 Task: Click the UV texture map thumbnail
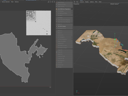pos(39,23)
